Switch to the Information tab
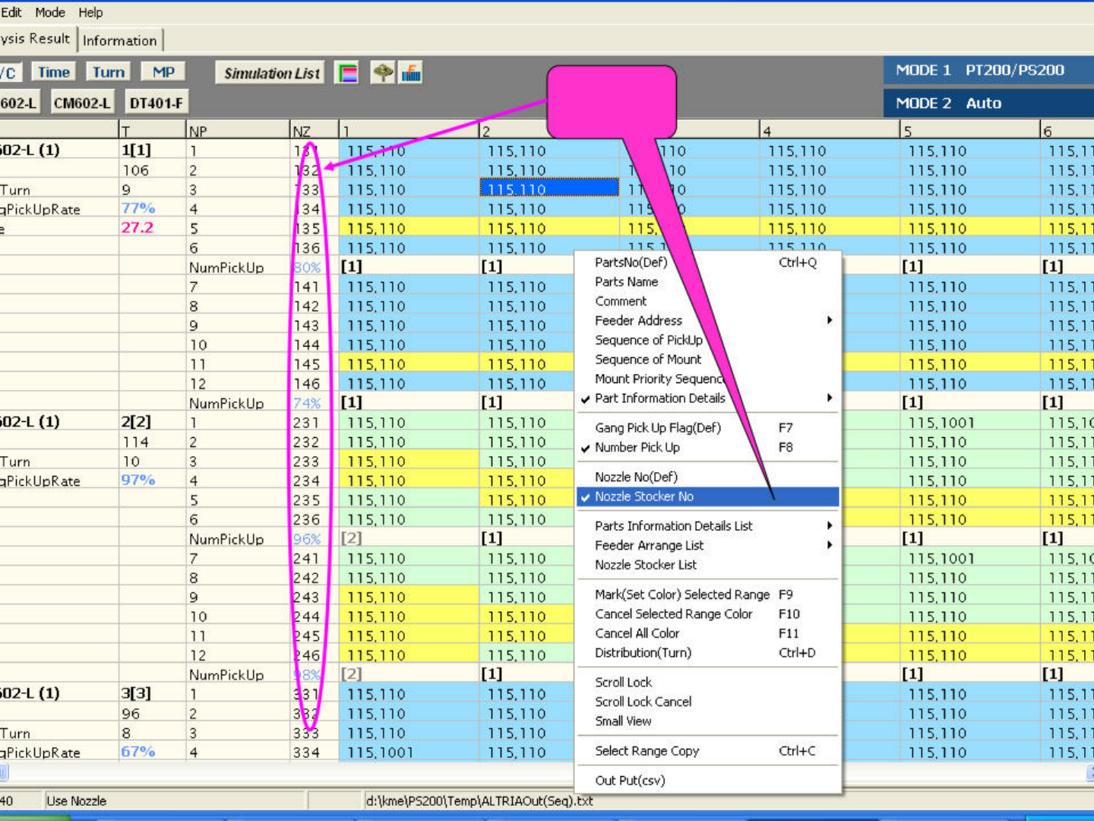 coord(120,40)
